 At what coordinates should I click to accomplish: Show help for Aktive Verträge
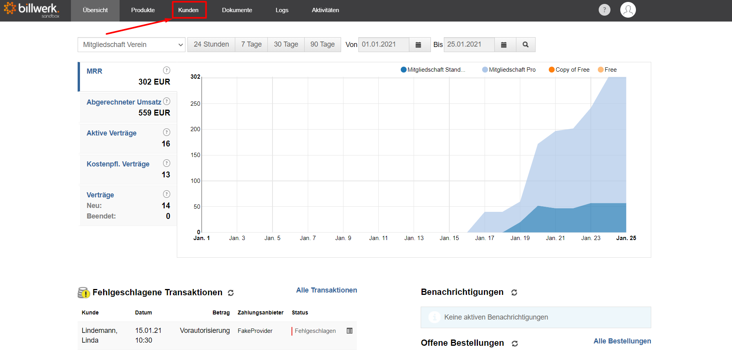pyautogui.click(x=167, y=132)
